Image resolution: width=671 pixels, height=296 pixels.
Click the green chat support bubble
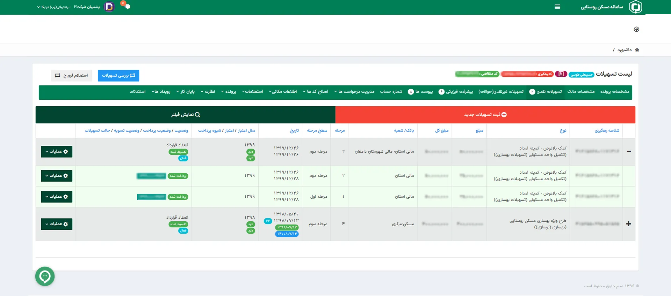[x=45, y=276]
